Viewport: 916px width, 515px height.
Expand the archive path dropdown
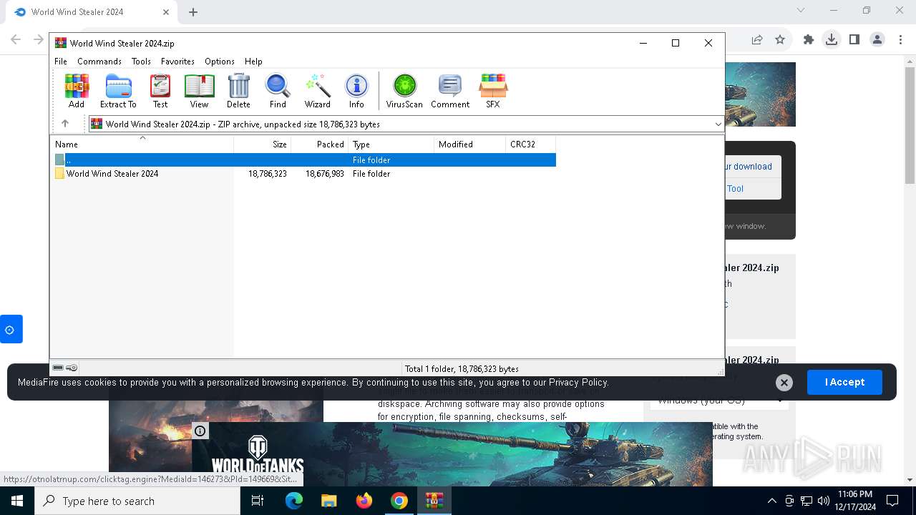(718, 124)
